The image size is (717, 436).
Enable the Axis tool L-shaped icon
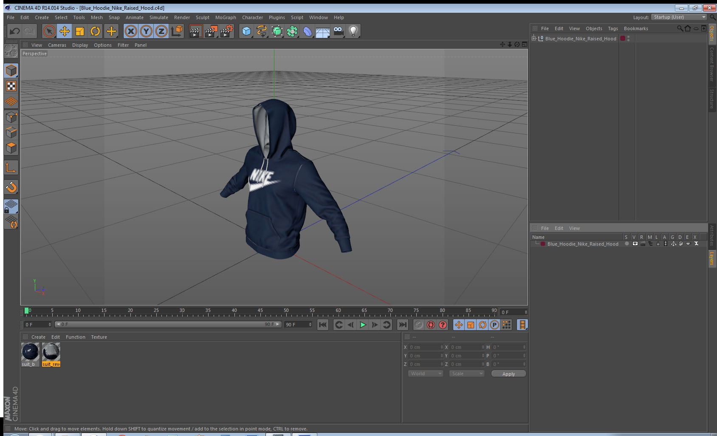pyautogui.click(x=11, y=167)
